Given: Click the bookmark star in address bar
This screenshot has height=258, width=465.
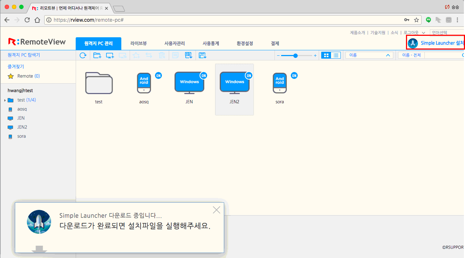Looking at the screenshot, I should click(x=416, y=20).
